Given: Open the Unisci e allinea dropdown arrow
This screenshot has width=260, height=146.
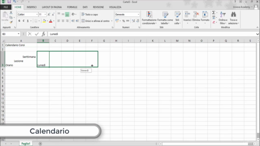Looking at the screenshot, I should (x=112, y=21).
